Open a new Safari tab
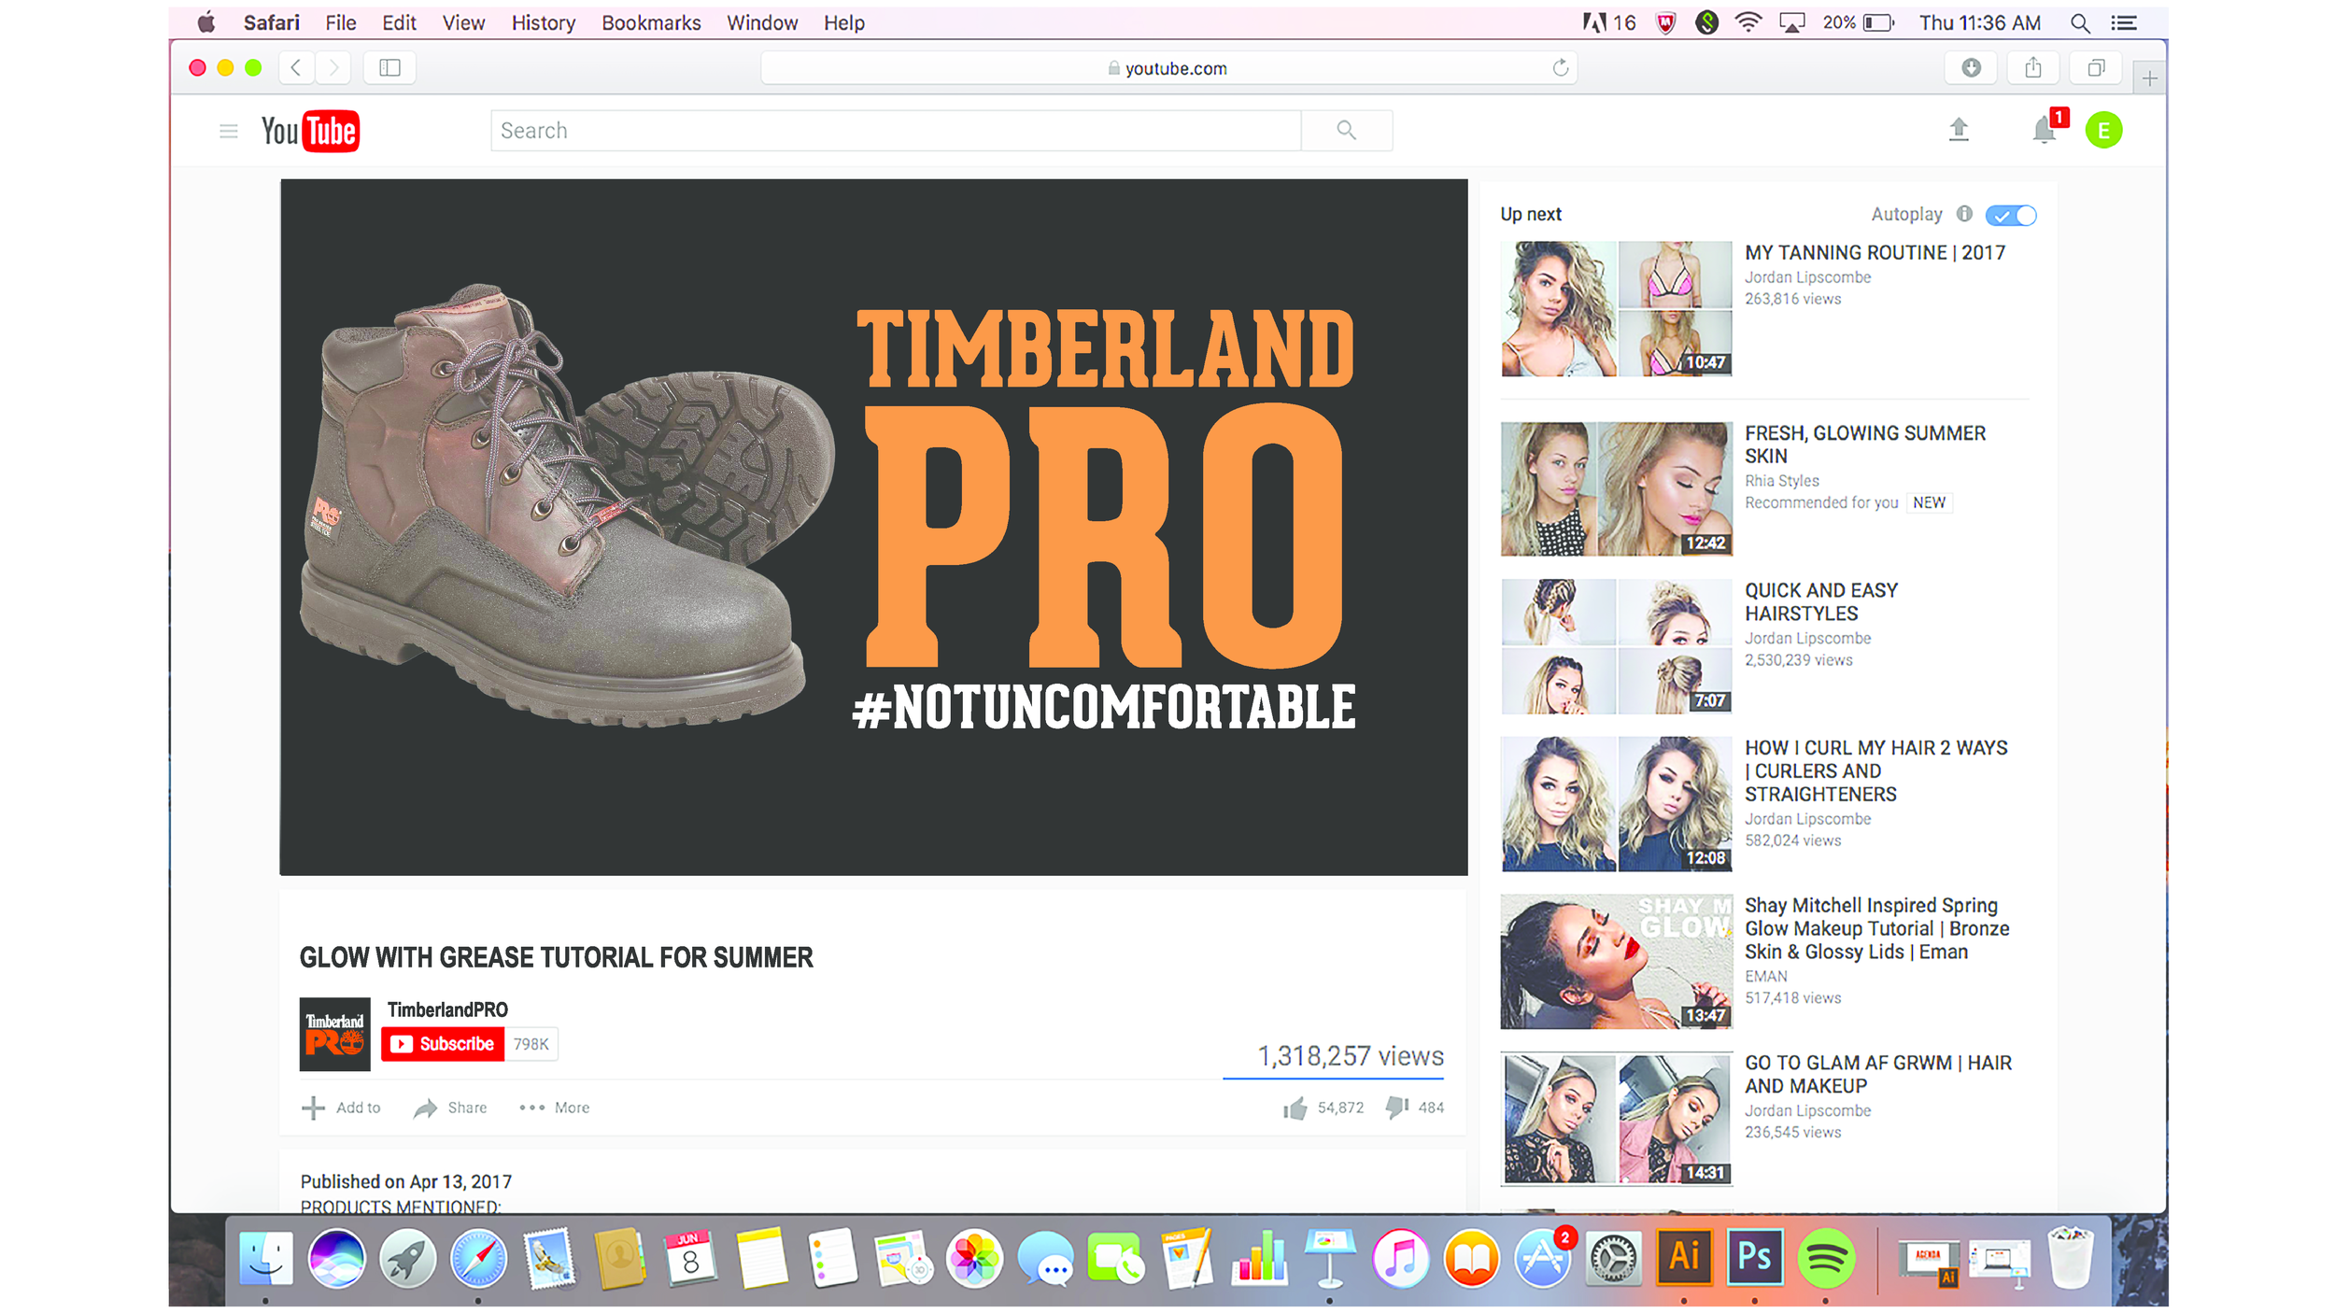Screen dimensions: 2335x1313 tap(2149, 78)
